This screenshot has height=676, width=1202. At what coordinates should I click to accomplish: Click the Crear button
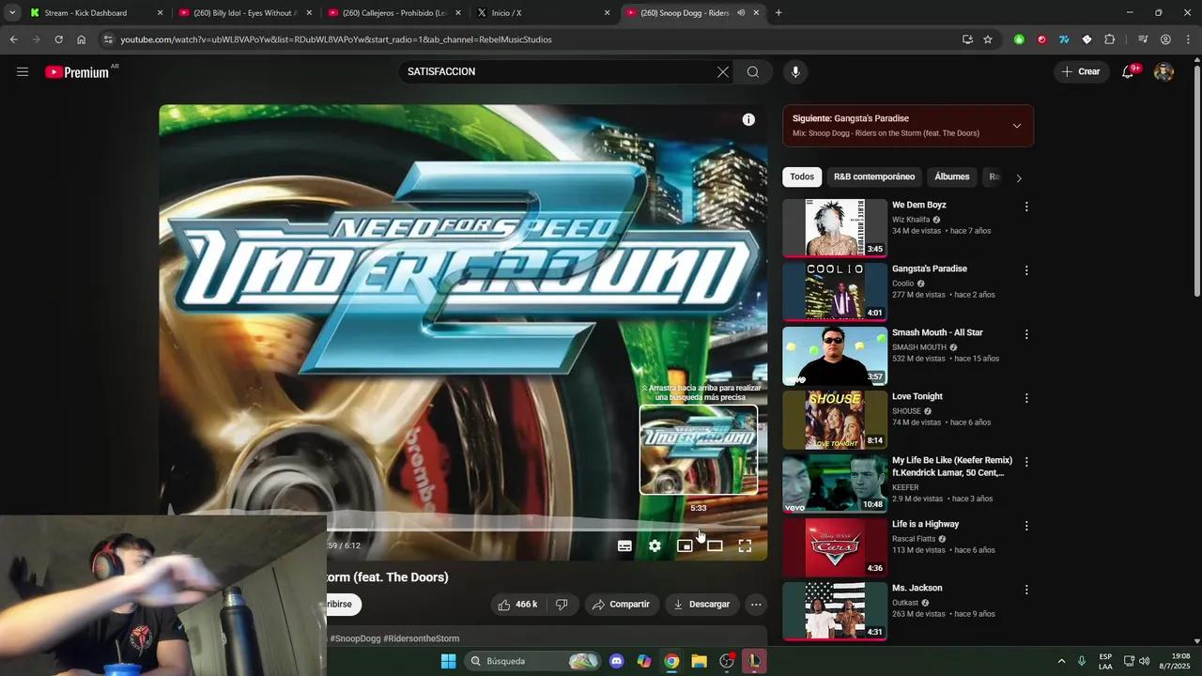pyautogui.click(x=1080, y=71)
